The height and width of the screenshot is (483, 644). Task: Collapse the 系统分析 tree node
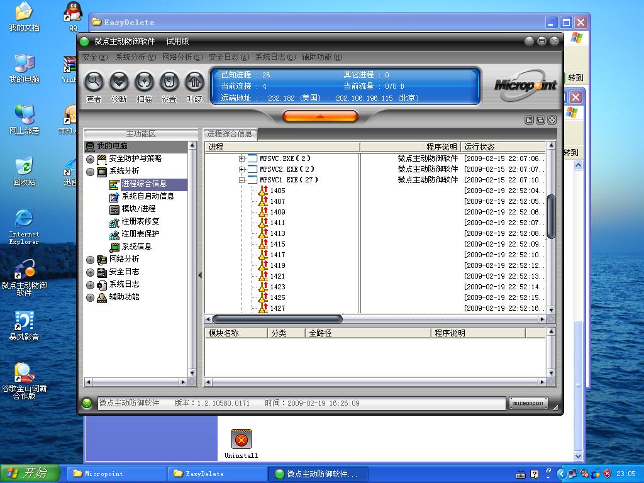pyautogui.click(x=91, y=172)
